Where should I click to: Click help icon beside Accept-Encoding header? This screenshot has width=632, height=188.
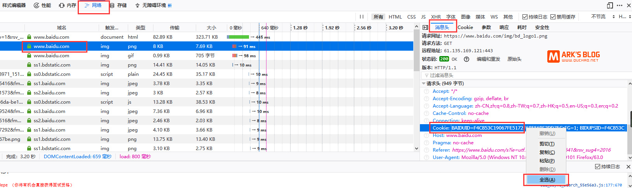(427, 99)
